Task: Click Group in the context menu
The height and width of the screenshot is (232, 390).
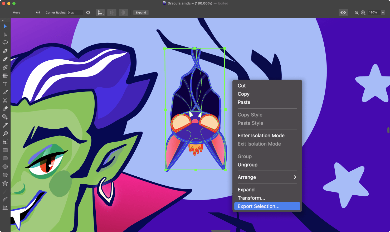Action: coord(267,156)
